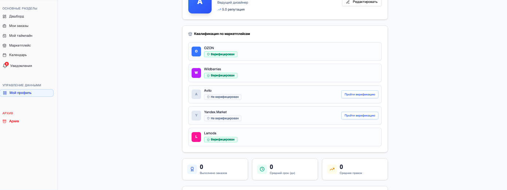Click Пройти верификацию for Avito
Viewport: 507px width, 190px height.
click(360, 94)
